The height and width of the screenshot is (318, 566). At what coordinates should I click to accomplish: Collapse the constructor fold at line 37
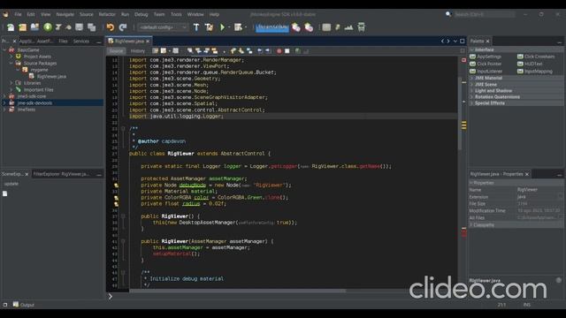(x=123, y=216)
